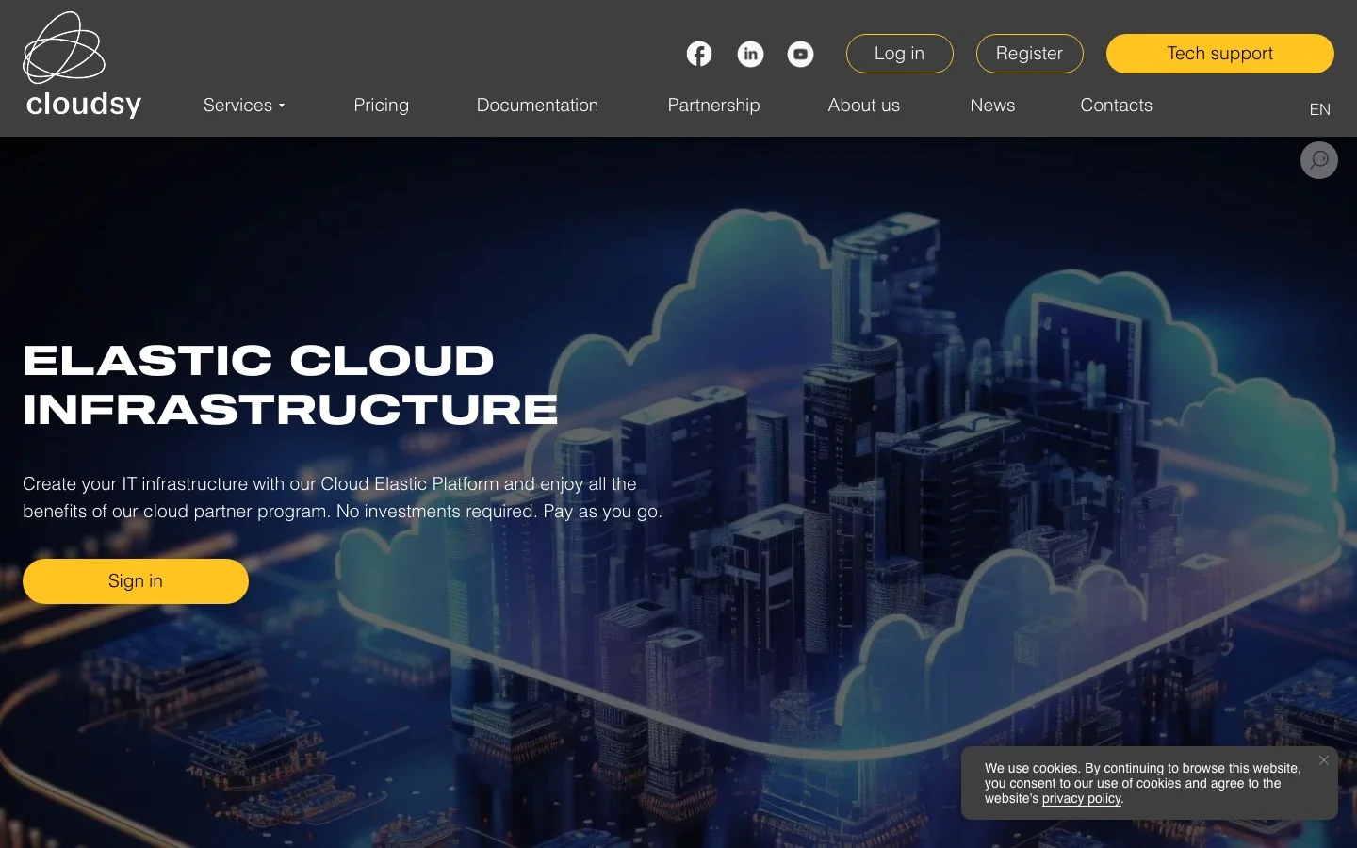Click the yellow Sign in button
1357x848 pixels.
click(136, 581)
